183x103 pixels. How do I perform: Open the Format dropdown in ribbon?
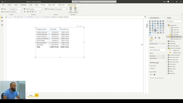36,9
